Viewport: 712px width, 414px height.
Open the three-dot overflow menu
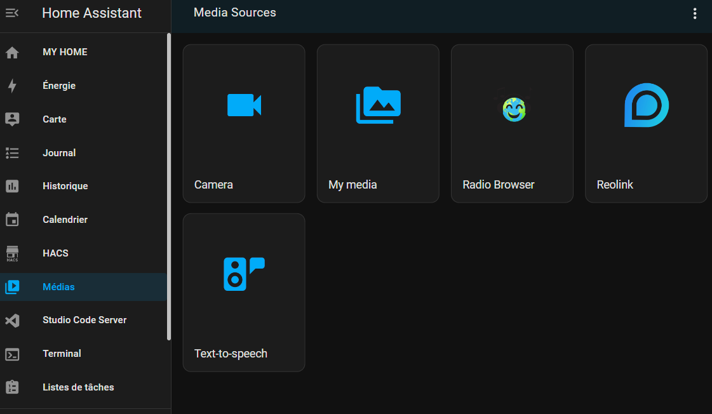coord(694,13)
